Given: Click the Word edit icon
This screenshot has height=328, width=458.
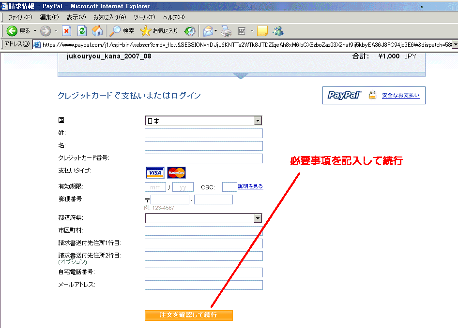Looking at the screenshot, I should 242,31.
